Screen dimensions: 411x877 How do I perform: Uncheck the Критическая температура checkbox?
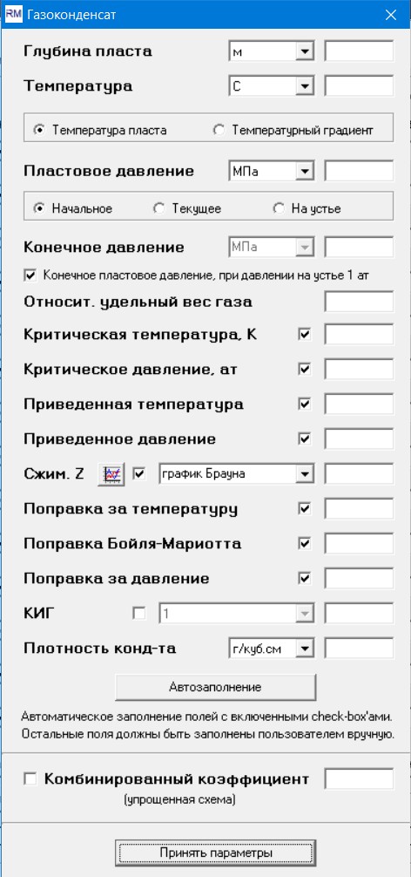tap(305, 335)
